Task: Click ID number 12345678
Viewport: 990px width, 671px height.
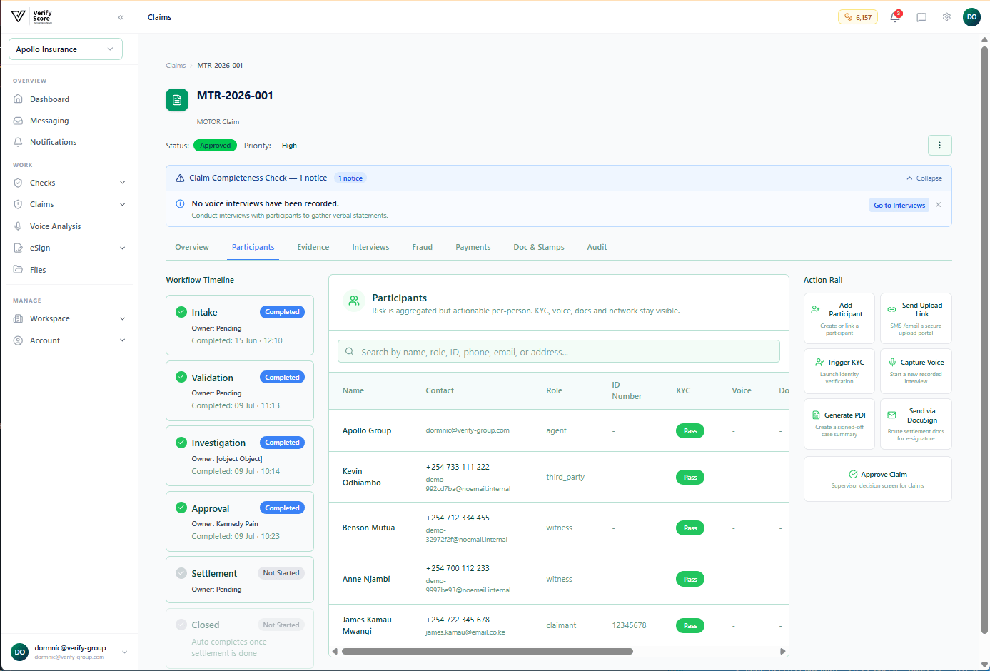Action: pyautogui.click(x=629, y=626)
